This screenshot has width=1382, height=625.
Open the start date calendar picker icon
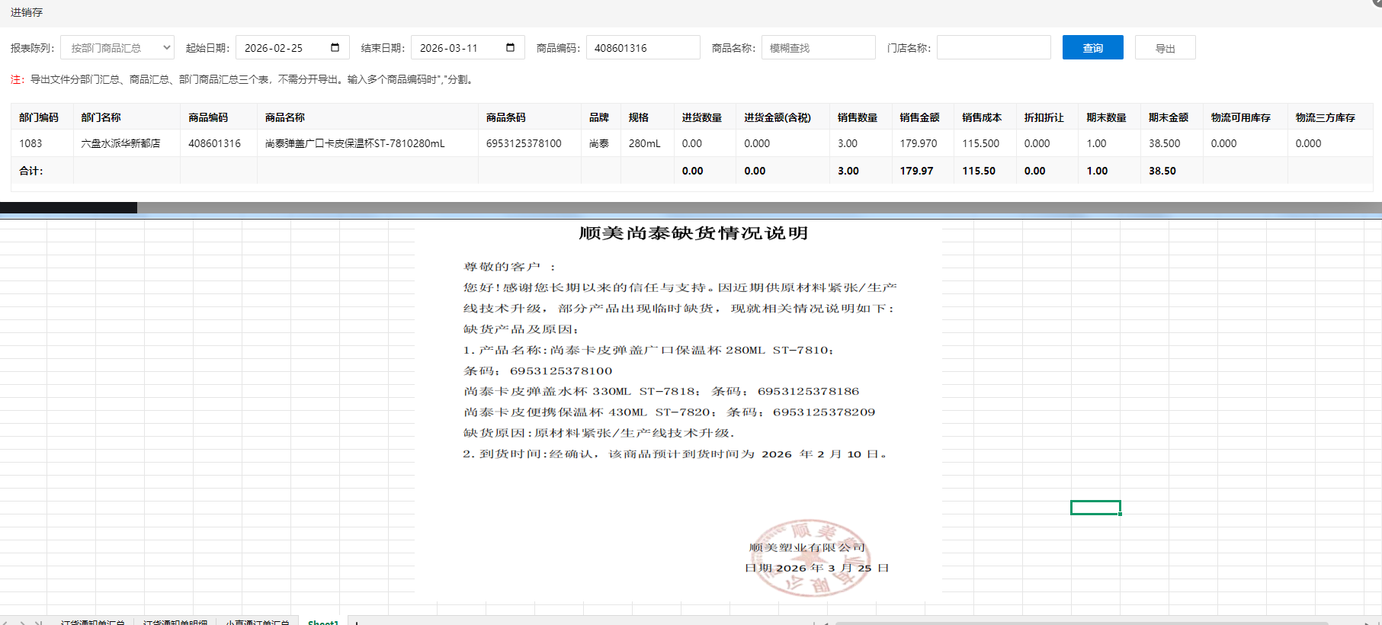tap(335, 47)
